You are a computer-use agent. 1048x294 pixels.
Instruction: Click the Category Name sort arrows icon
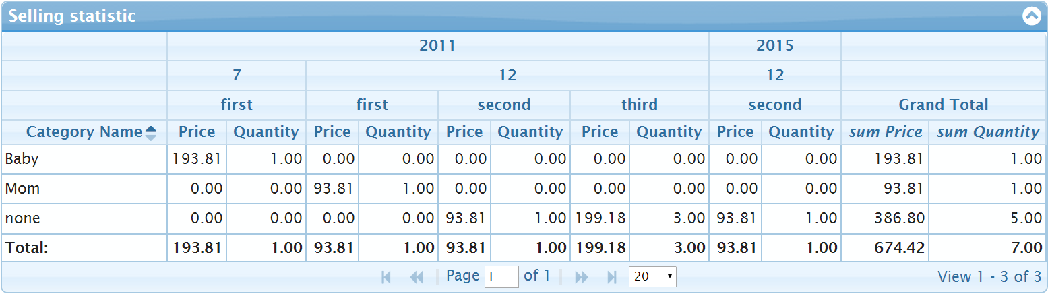point(151,133)
